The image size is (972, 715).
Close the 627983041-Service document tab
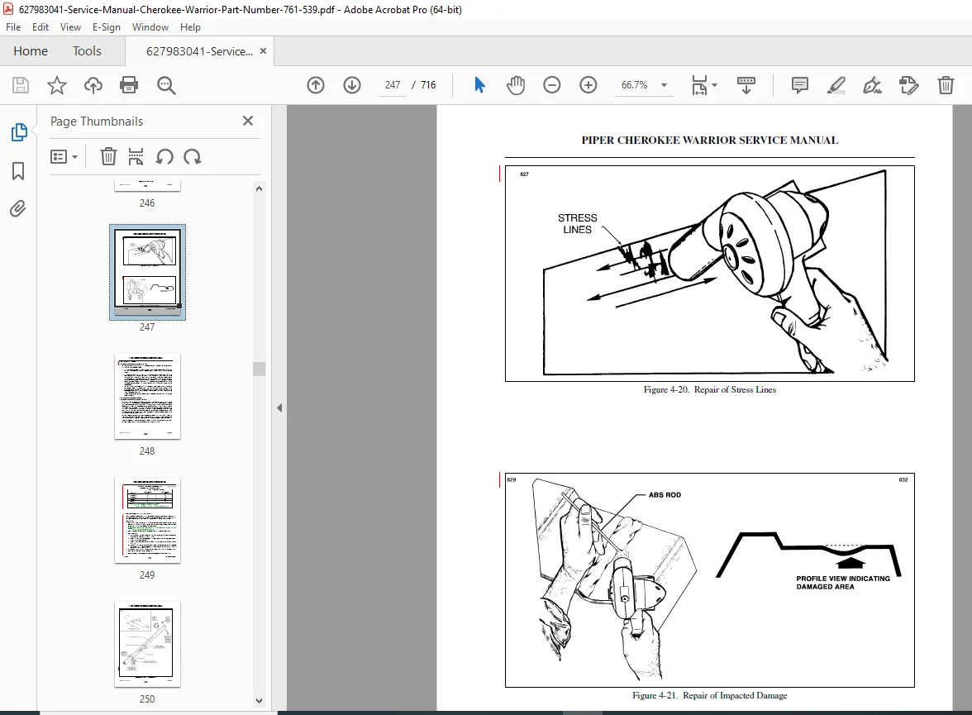click(x=264, y=51)
